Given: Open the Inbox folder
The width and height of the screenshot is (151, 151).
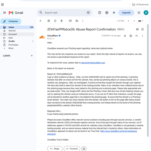Looking at the screenshot, I should (x=17, y=27).
